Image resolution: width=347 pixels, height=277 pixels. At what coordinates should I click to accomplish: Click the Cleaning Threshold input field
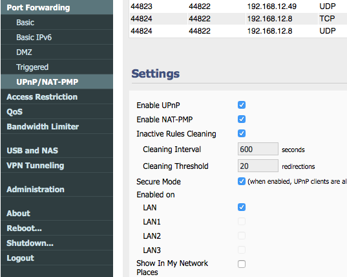click(x=258, y=166)
